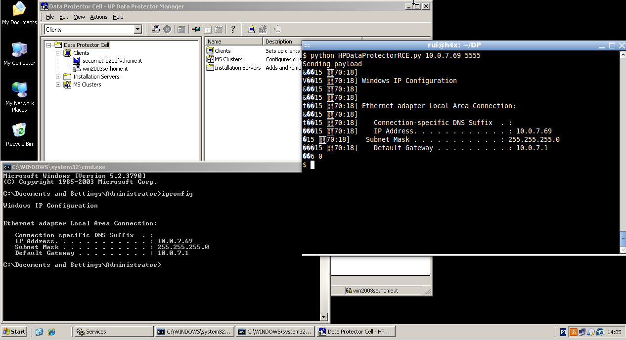
Task: Launch Internet Explorer from quick launch
Action: tap(51, 332)
